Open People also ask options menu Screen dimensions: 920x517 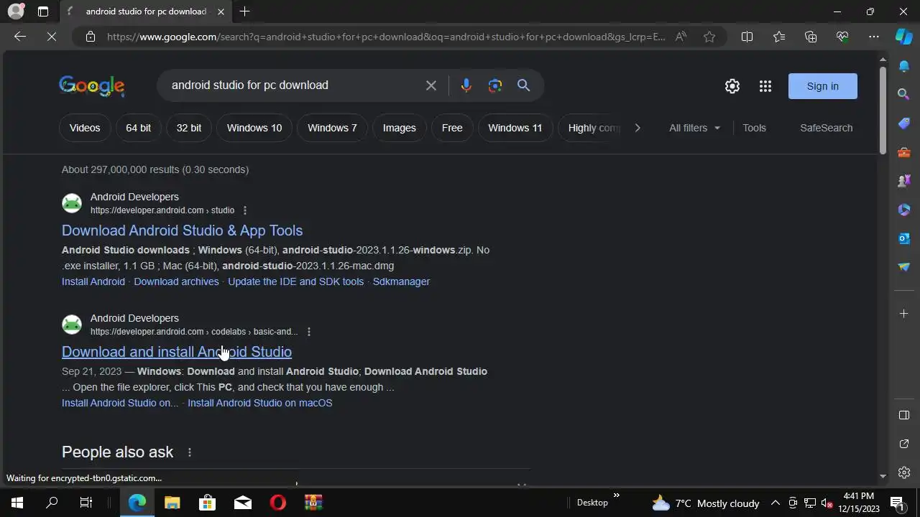(190, 452)
